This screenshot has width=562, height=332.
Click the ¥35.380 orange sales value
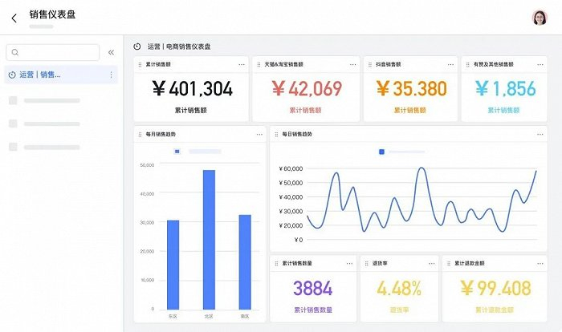411,88
